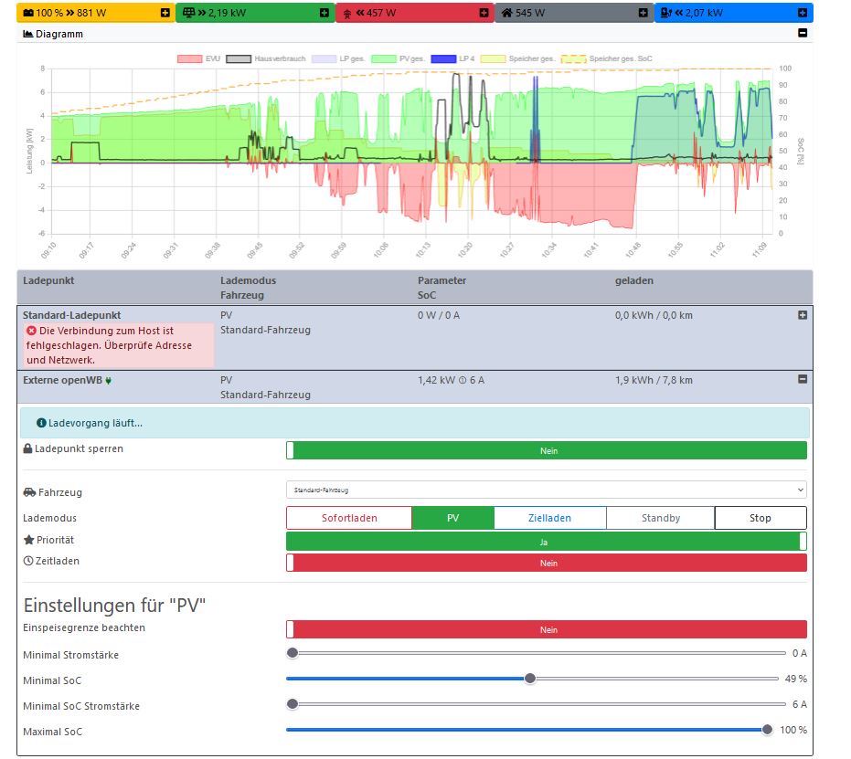Select Zielladen charging mode
The width and height of the screenshot is (851, 759).
click(x=549, y=518)
